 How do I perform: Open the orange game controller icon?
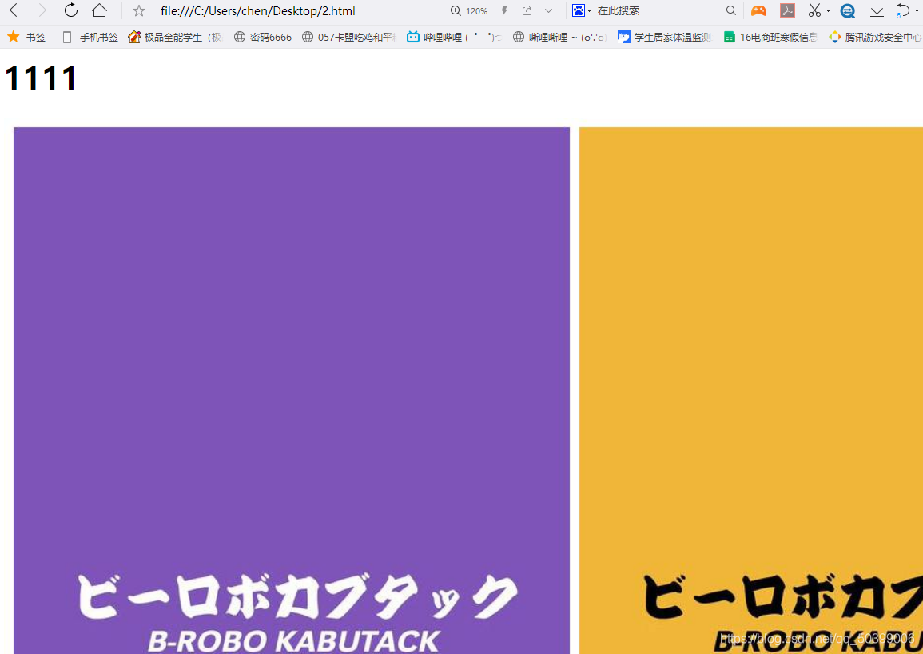[758, 10]
